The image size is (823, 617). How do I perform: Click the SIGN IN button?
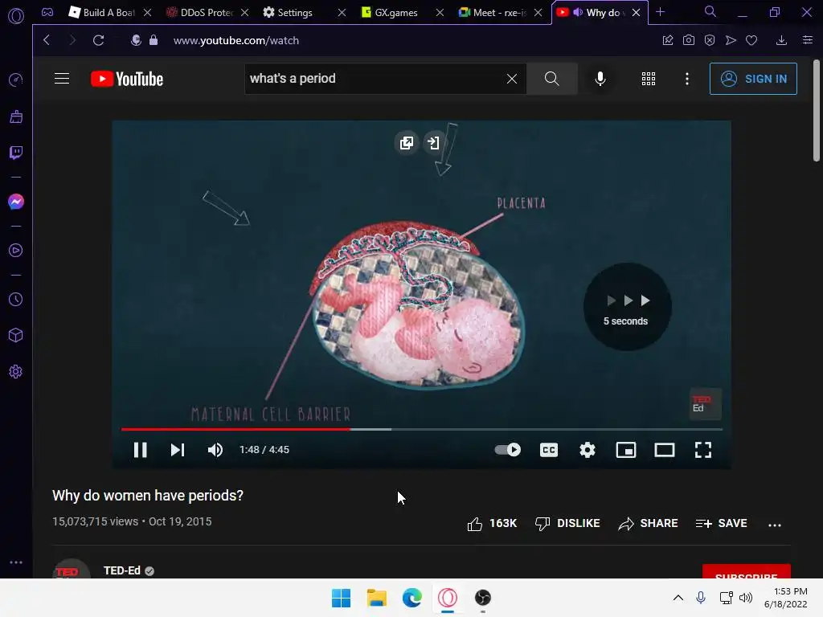(x=753, y=79)
